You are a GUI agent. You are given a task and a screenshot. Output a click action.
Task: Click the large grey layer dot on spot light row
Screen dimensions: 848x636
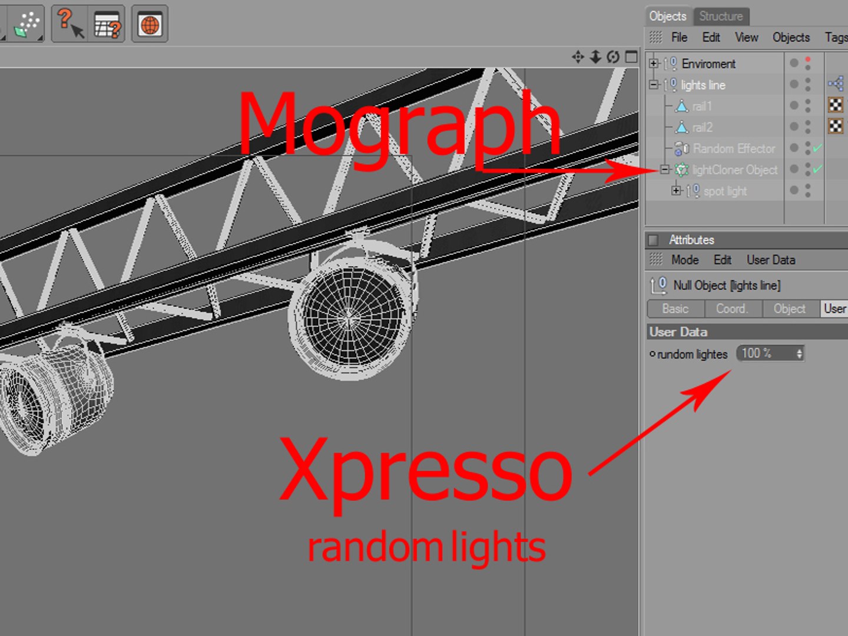pyautogui.click(x=794, y=190)
